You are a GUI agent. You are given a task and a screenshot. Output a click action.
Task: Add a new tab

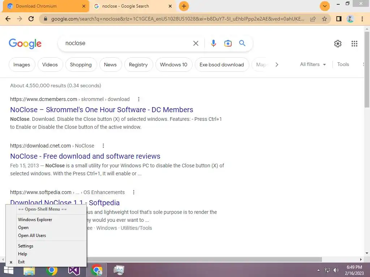[x=184, y=6]
